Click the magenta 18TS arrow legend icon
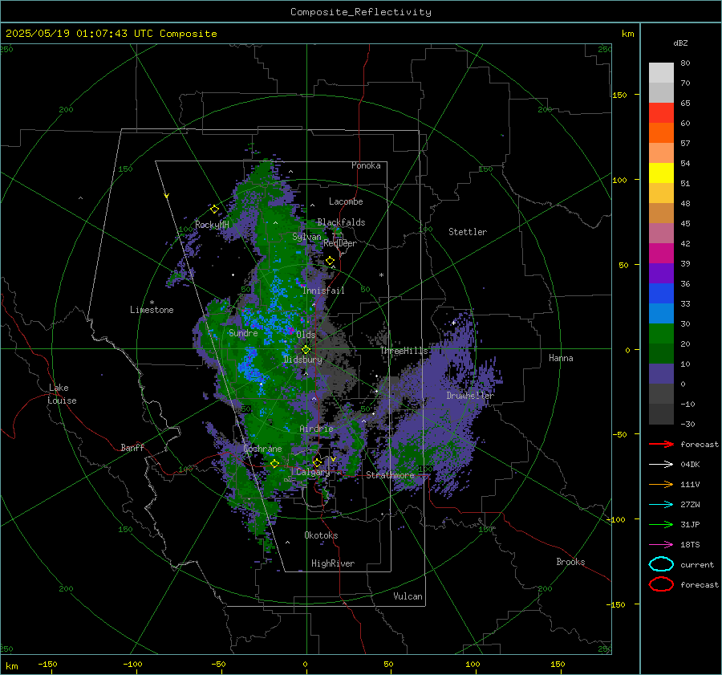Viewport: 722px width, 675px height. pos(661,545)
